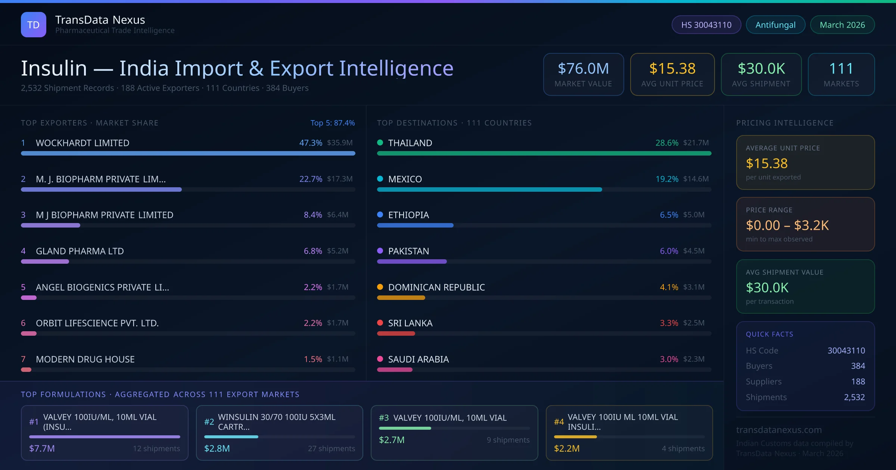Click the red dot beside Sri Lanka
This screenshot has width=896, height=470.
(380, 323)
